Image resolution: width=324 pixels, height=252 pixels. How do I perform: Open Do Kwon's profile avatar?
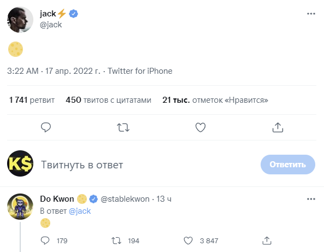(x=20, y=206)
